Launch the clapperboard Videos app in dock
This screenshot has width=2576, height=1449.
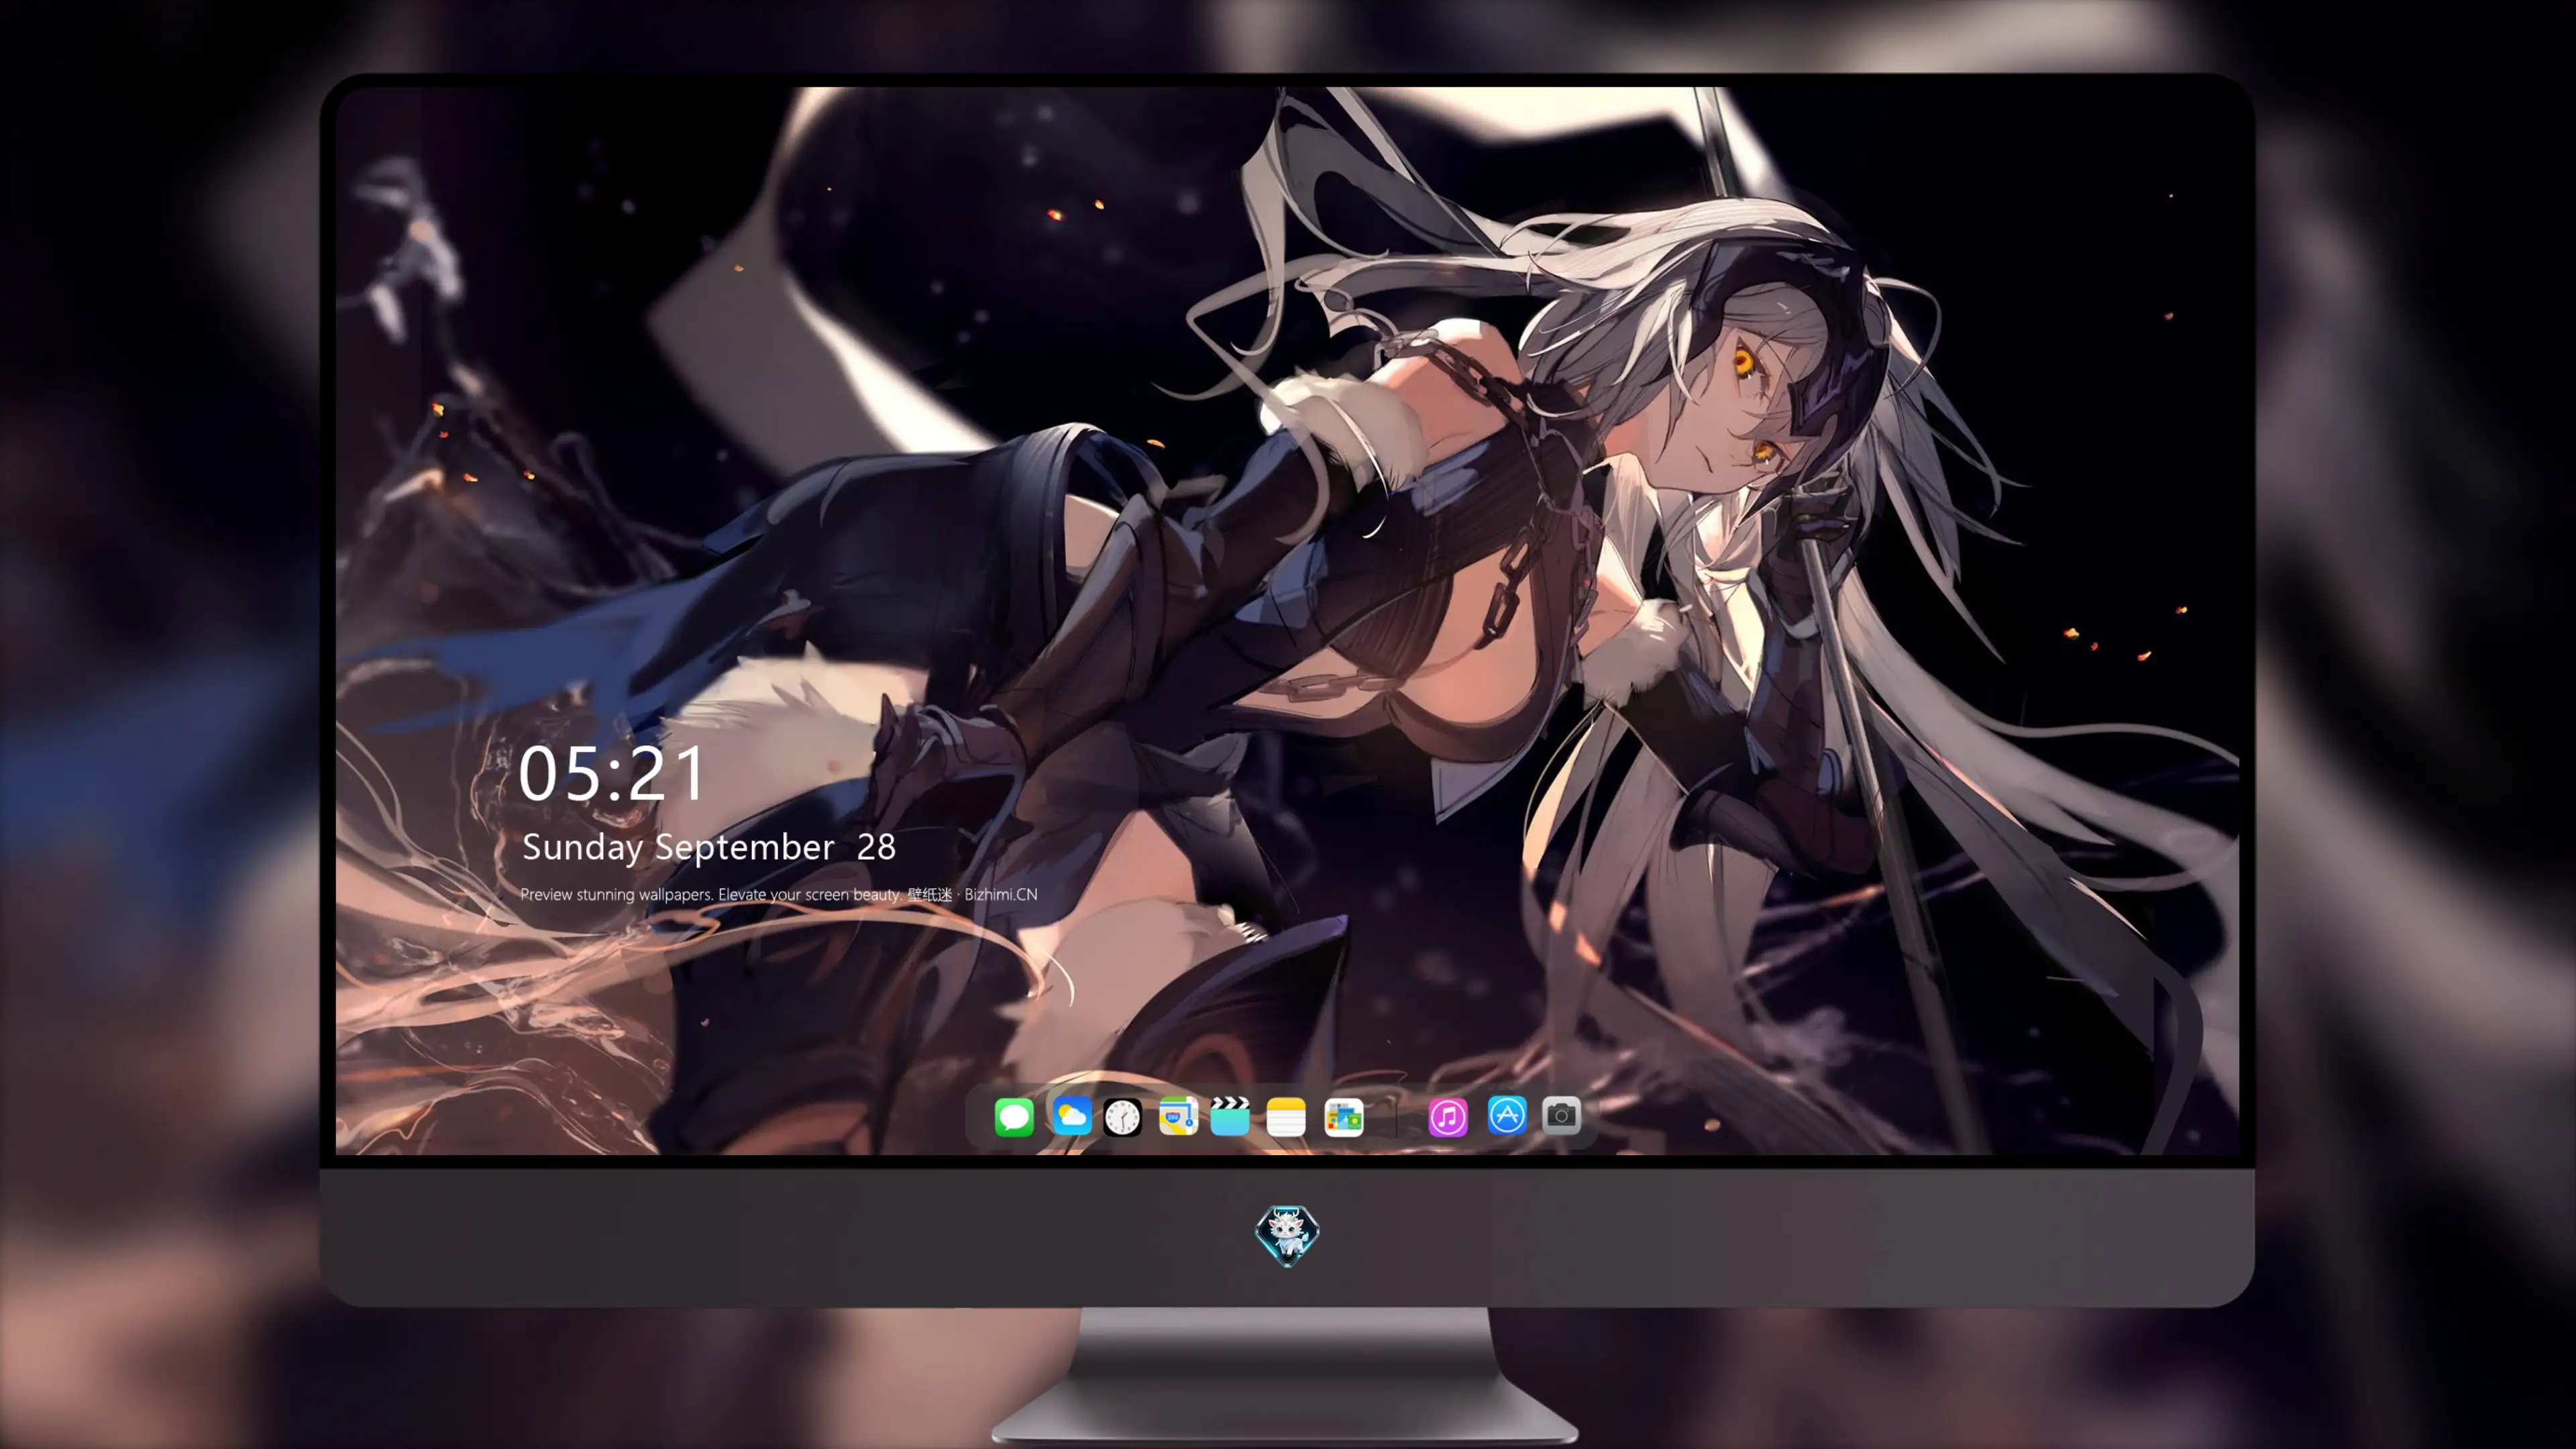1230,1116
